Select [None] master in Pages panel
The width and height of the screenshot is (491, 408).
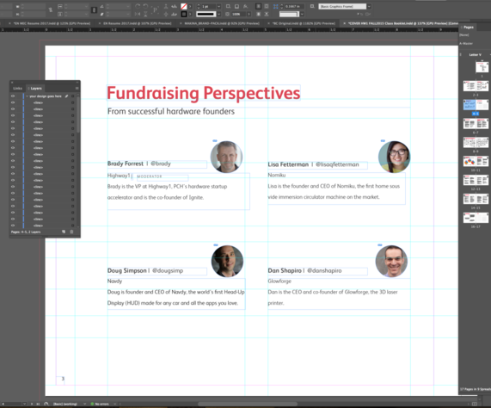coord(464,34)
